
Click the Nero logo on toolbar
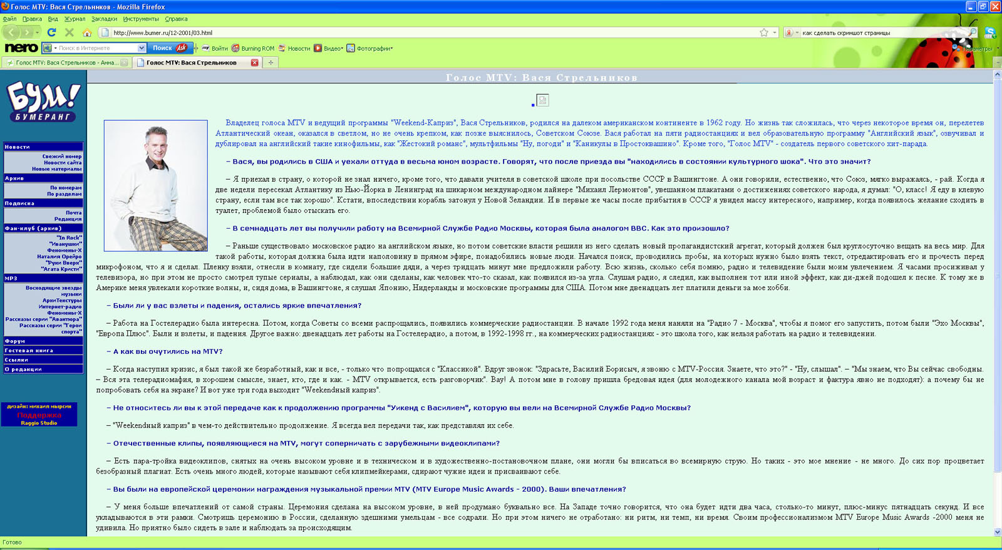21,48
